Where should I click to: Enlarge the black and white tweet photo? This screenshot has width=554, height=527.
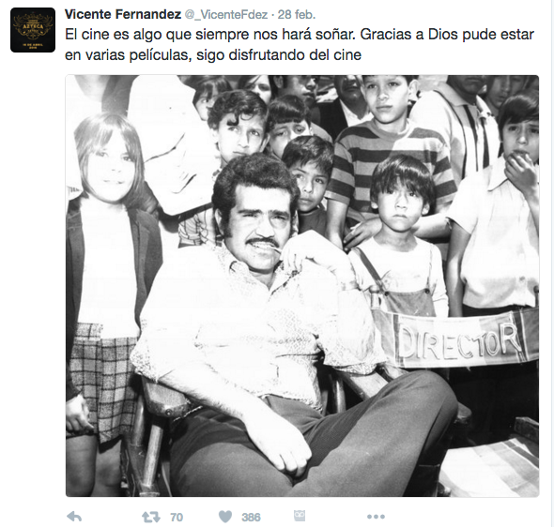click(302, 286)
